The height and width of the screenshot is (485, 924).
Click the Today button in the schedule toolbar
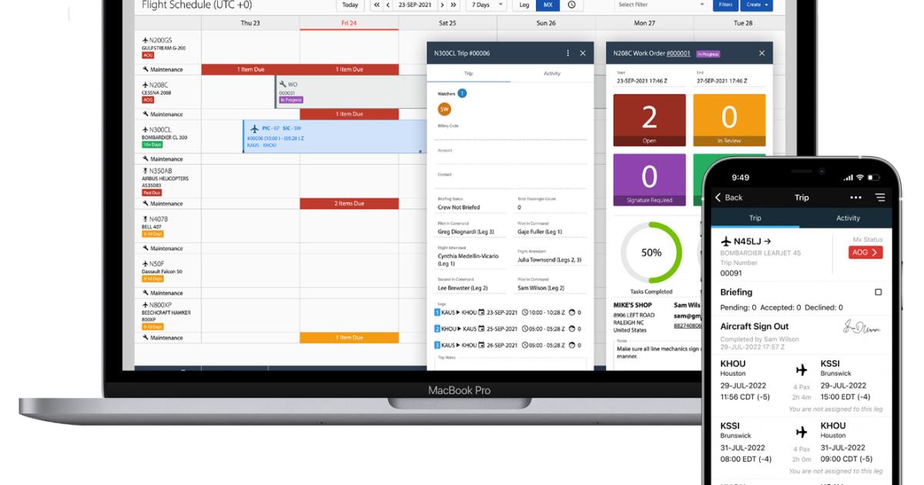(350, 5)
